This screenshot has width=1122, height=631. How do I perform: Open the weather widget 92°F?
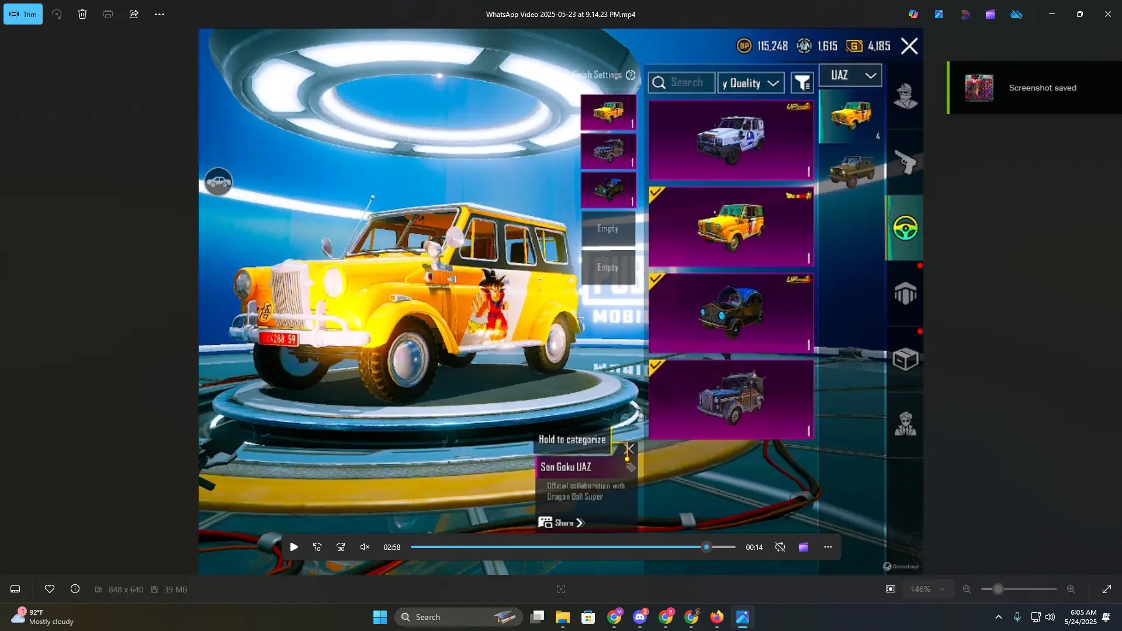pyautogui.click(x=43, y=617)
